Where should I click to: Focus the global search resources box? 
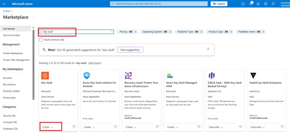tap(159, 4)
